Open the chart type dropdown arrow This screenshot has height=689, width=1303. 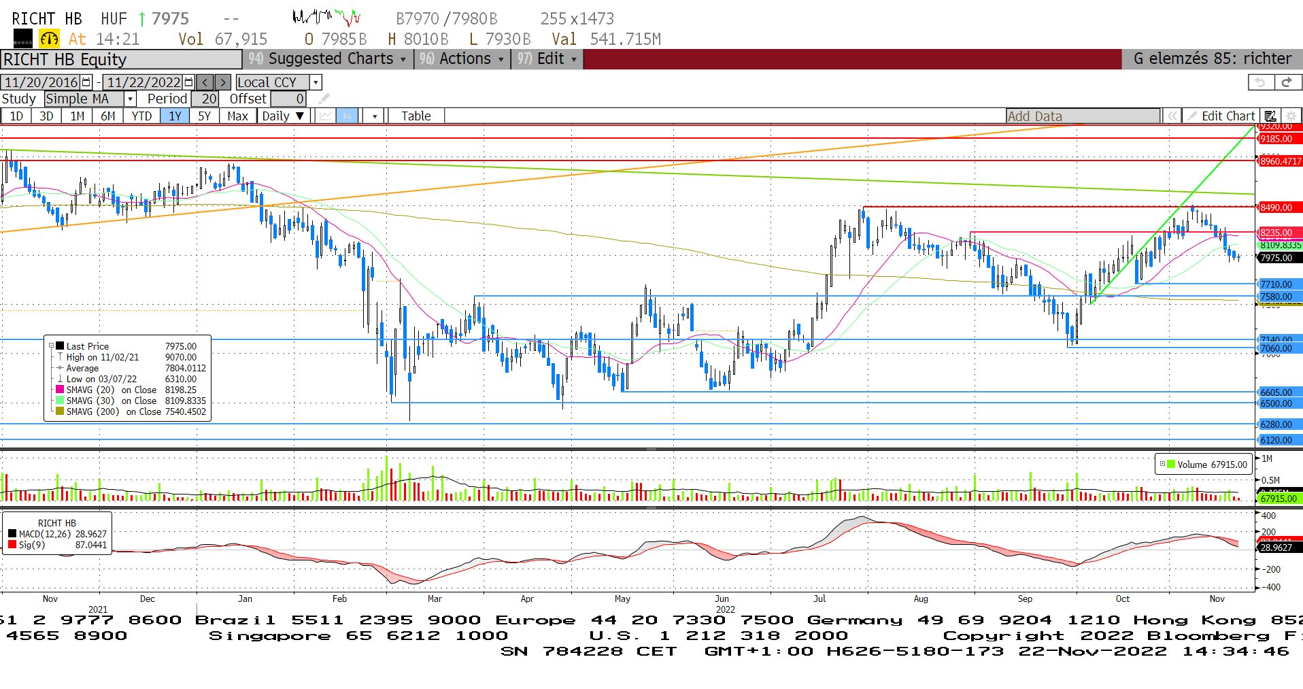(375, 116)
